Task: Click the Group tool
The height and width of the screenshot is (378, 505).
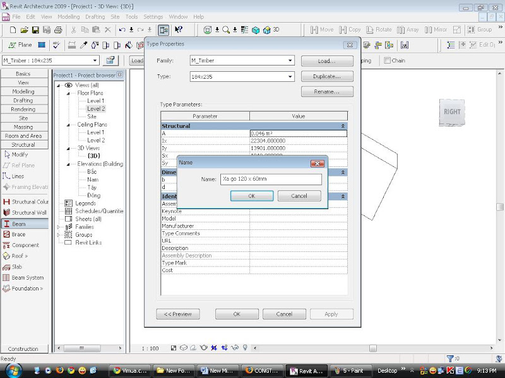Action: (480, 30)
